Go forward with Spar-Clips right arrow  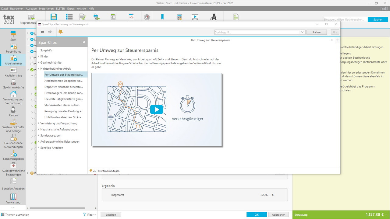click(50, 32)
